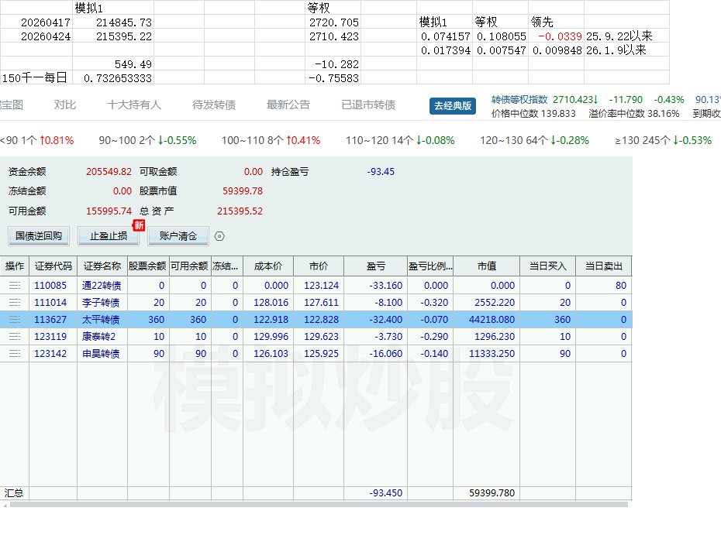This screenshot has width=721, height=542.
Task: Sort by the 盈亏比例 column header
Action: (430, 266)
